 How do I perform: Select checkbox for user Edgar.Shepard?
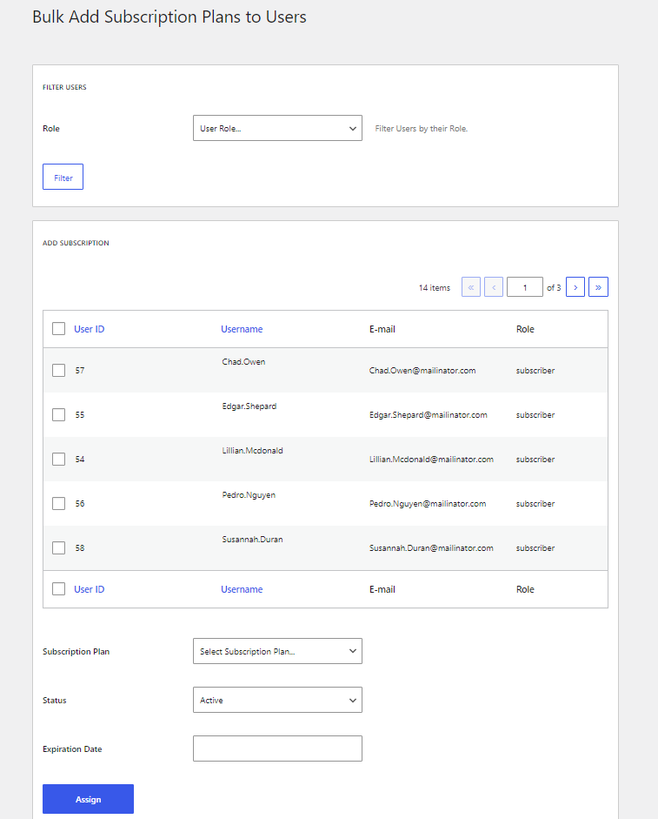pos(59,414)
